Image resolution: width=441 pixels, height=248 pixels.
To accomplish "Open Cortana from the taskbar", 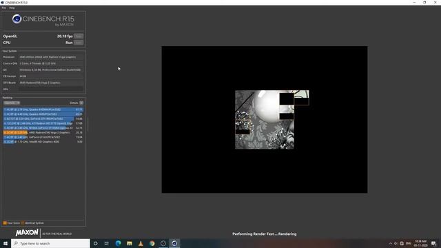I will pos(95,243).
